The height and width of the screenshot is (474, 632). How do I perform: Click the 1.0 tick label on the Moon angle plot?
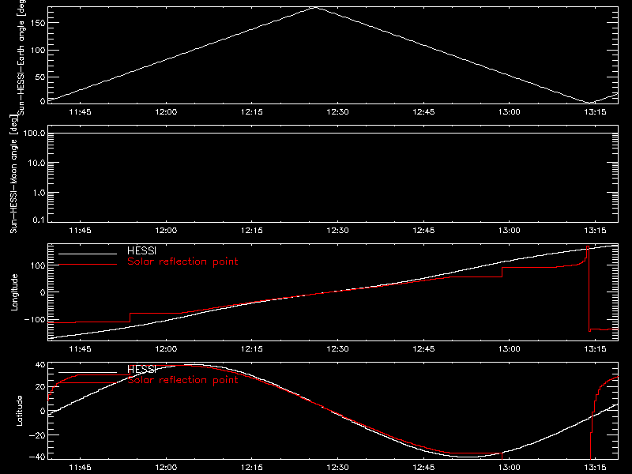click(39, 193)
